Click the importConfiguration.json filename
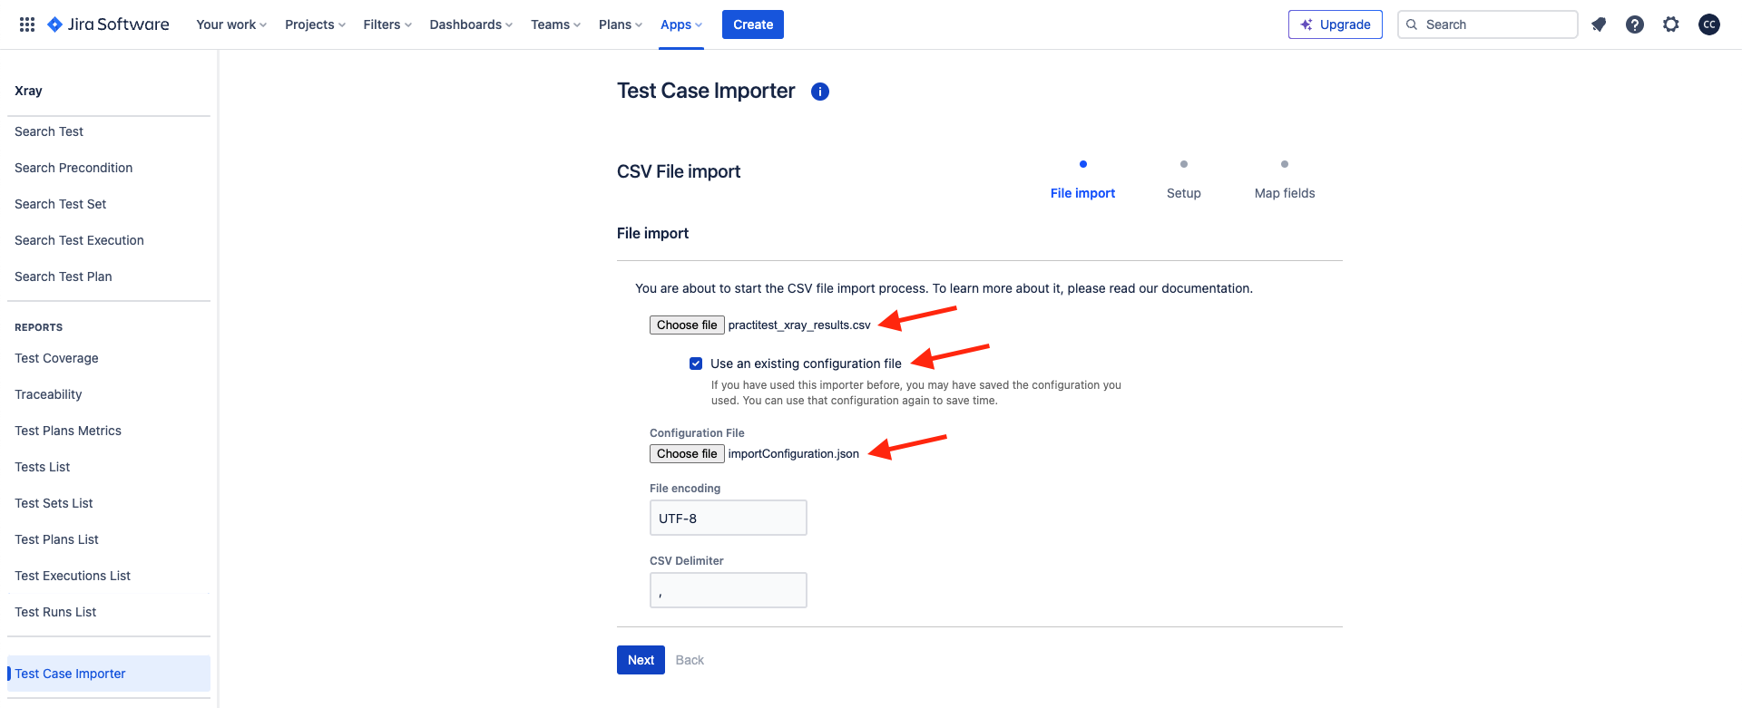 [x=793, y=454]
